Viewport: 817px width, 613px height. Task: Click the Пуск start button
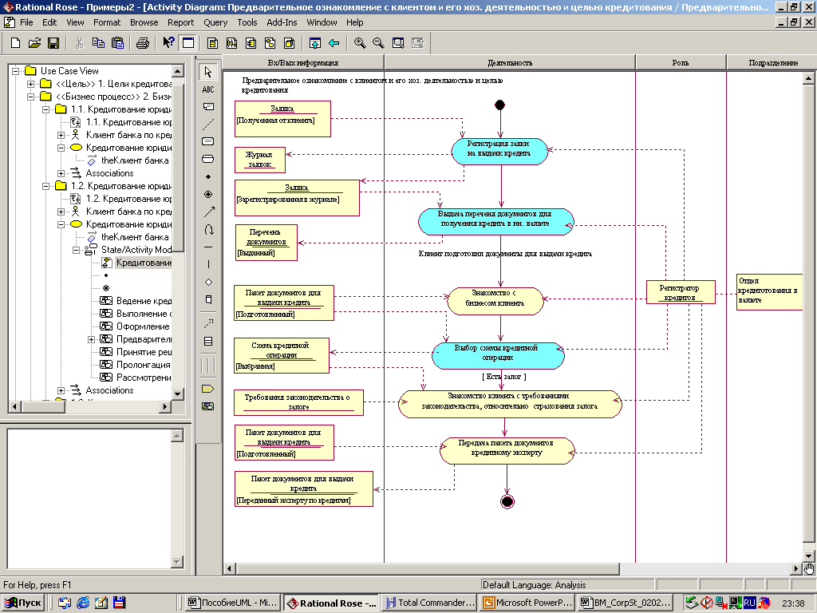(23, 603)
